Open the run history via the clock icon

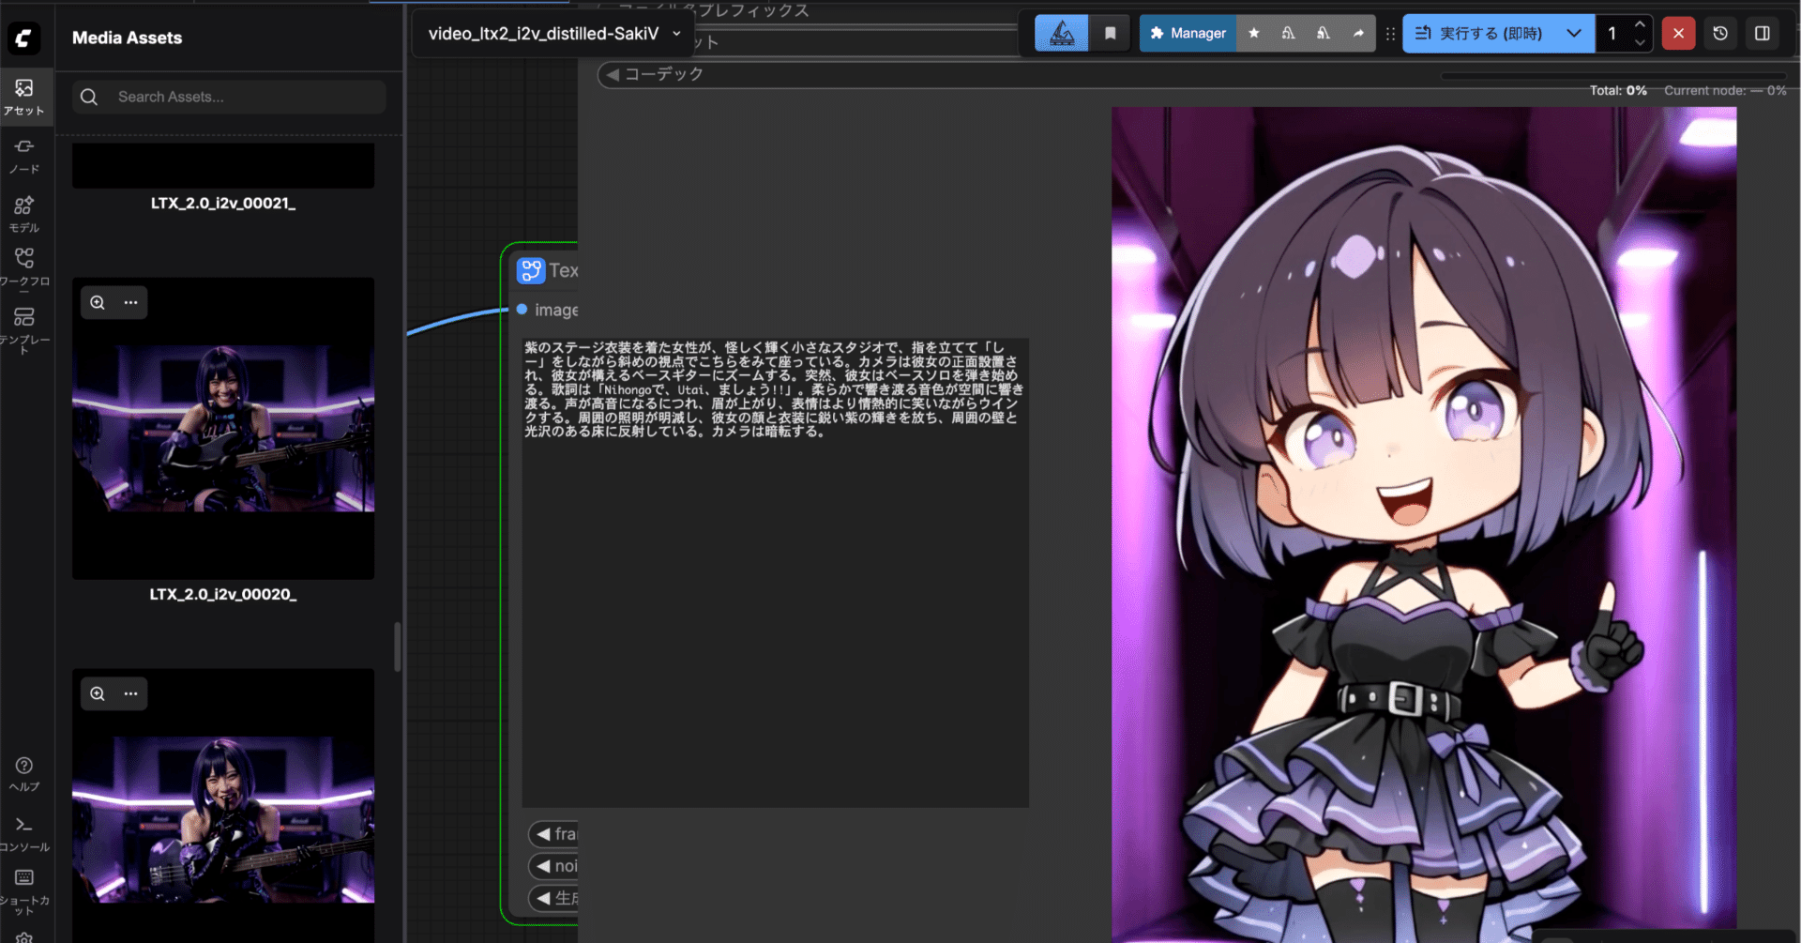click(x=1720, y=33)
